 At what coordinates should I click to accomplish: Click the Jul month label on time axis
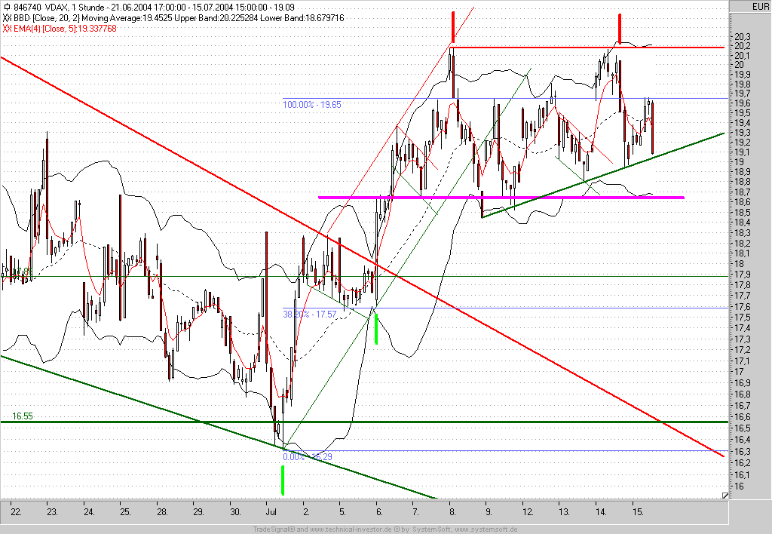pos(271,512)
